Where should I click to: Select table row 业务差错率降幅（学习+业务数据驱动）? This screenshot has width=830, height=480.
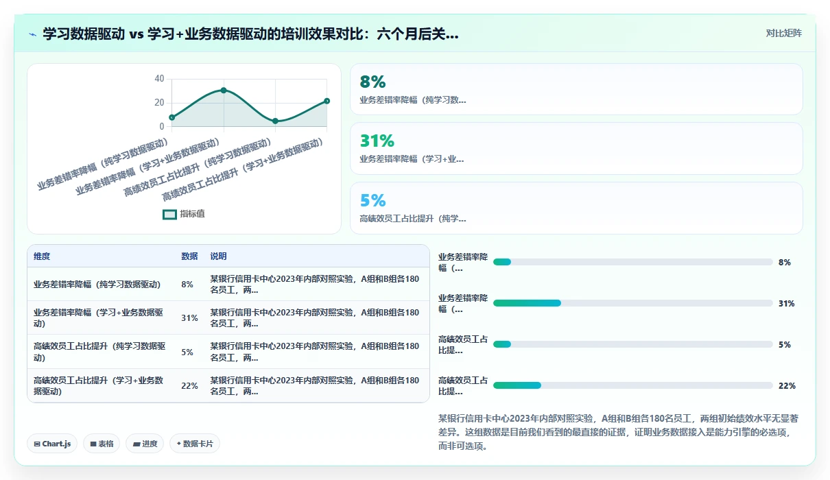tap(228, 317)
